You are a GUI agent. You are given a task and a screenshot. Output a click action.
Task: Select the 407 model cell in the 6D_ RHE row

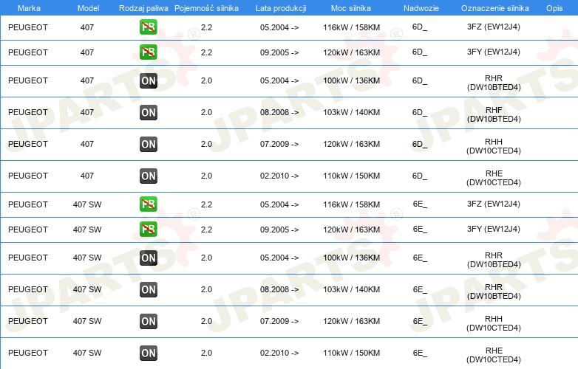pos(87,176)
